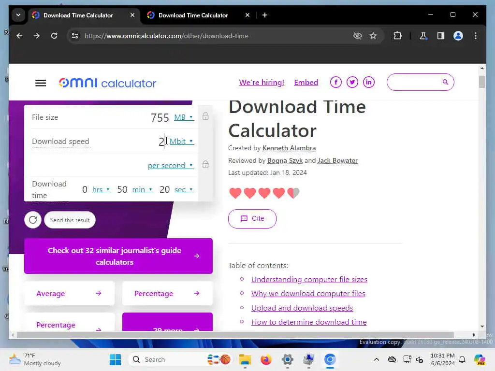Rate calculator with the fifth heart
The width and height of the screenshot is (495, 371).
(293, 193)
